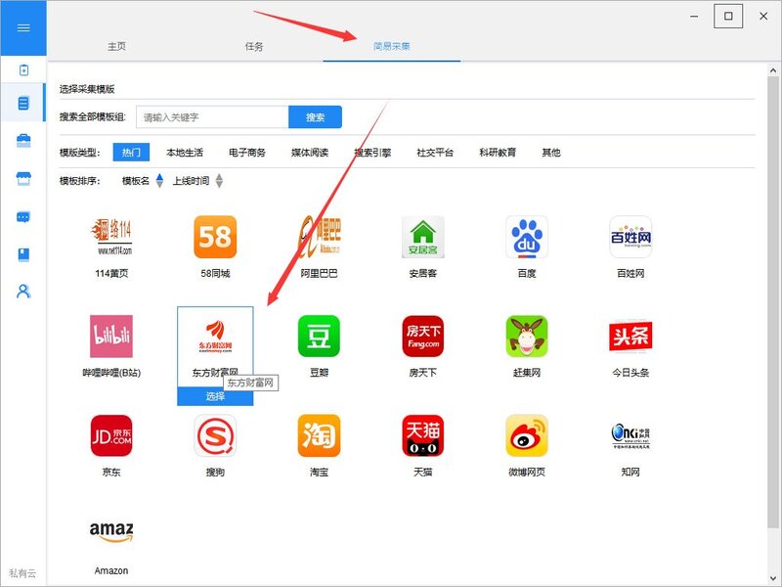The height and width of the screenshot is (587, 782).
Task: Choose the 知网 CNKI template icon
Action: click(630, 435)
